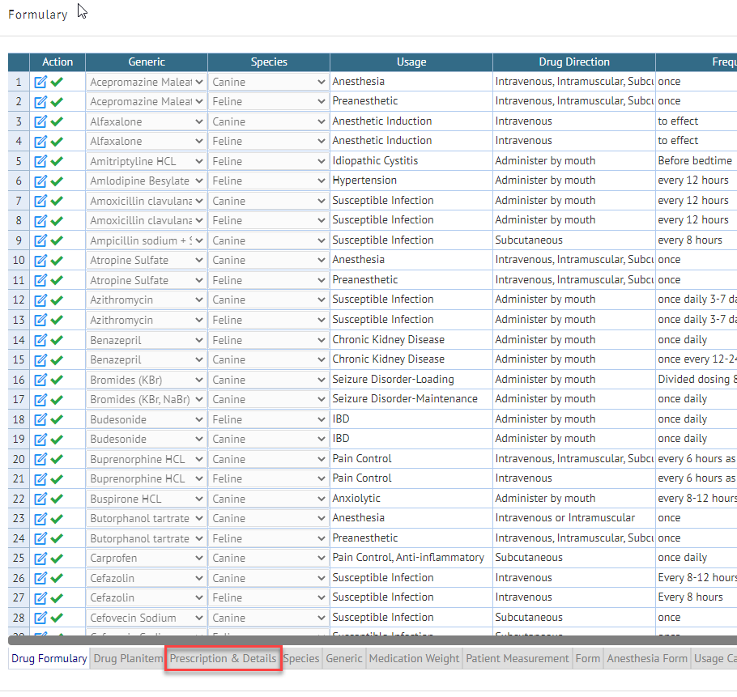Open the Generic dropdown for Cefovecin Sodium

146,618
